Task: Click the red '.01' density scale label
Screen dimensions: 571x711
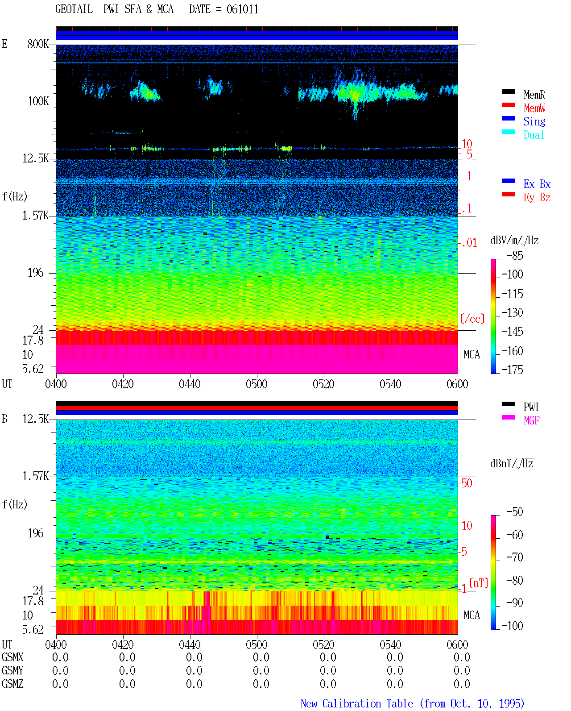Action: click(469, 243)
